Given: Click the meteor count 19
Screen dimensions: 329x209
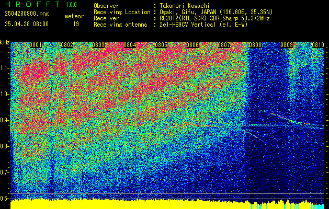Looking at the screenshot, I should click(x=76, y=24).
